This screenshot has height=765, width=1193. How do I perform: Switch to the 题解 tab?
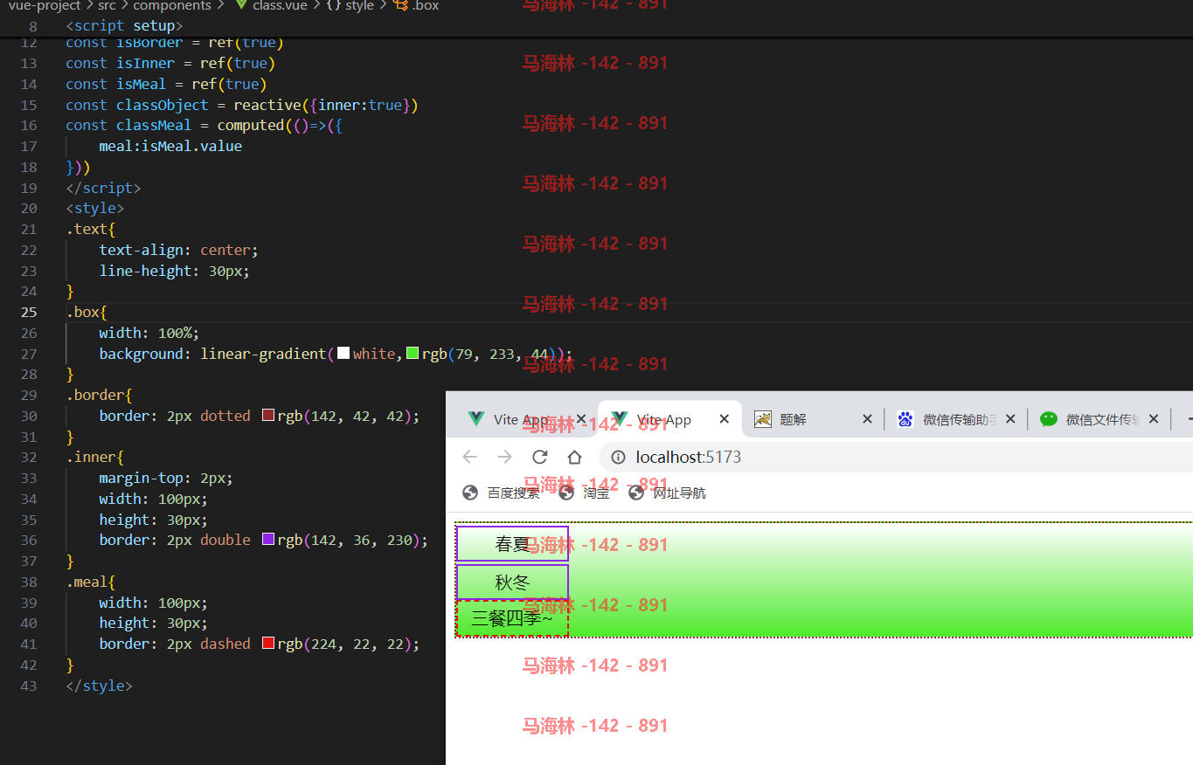tap(813, 419)
